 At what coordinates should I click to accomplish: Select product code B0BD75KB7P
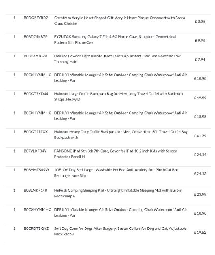tap(35, 37)
